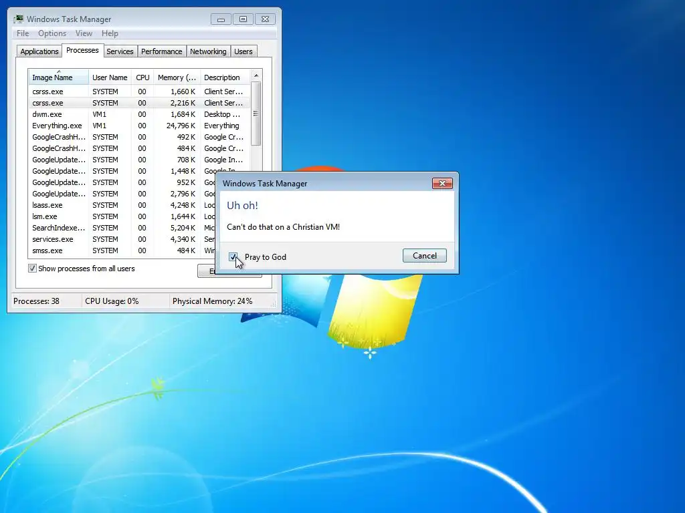
Task: Close the Task Manager window
Action: 265,19
